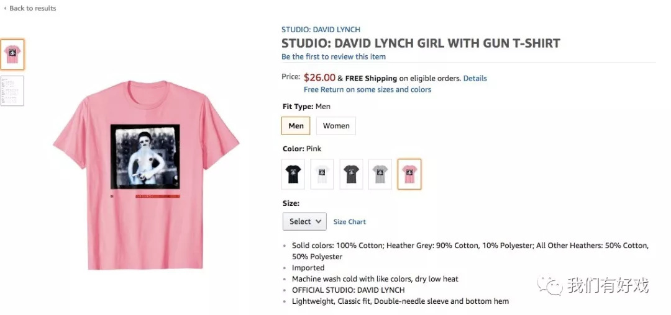Click the Size Select dropdown arrow
The height and width of the screenshot is (315, 671).
pos(319,221)
